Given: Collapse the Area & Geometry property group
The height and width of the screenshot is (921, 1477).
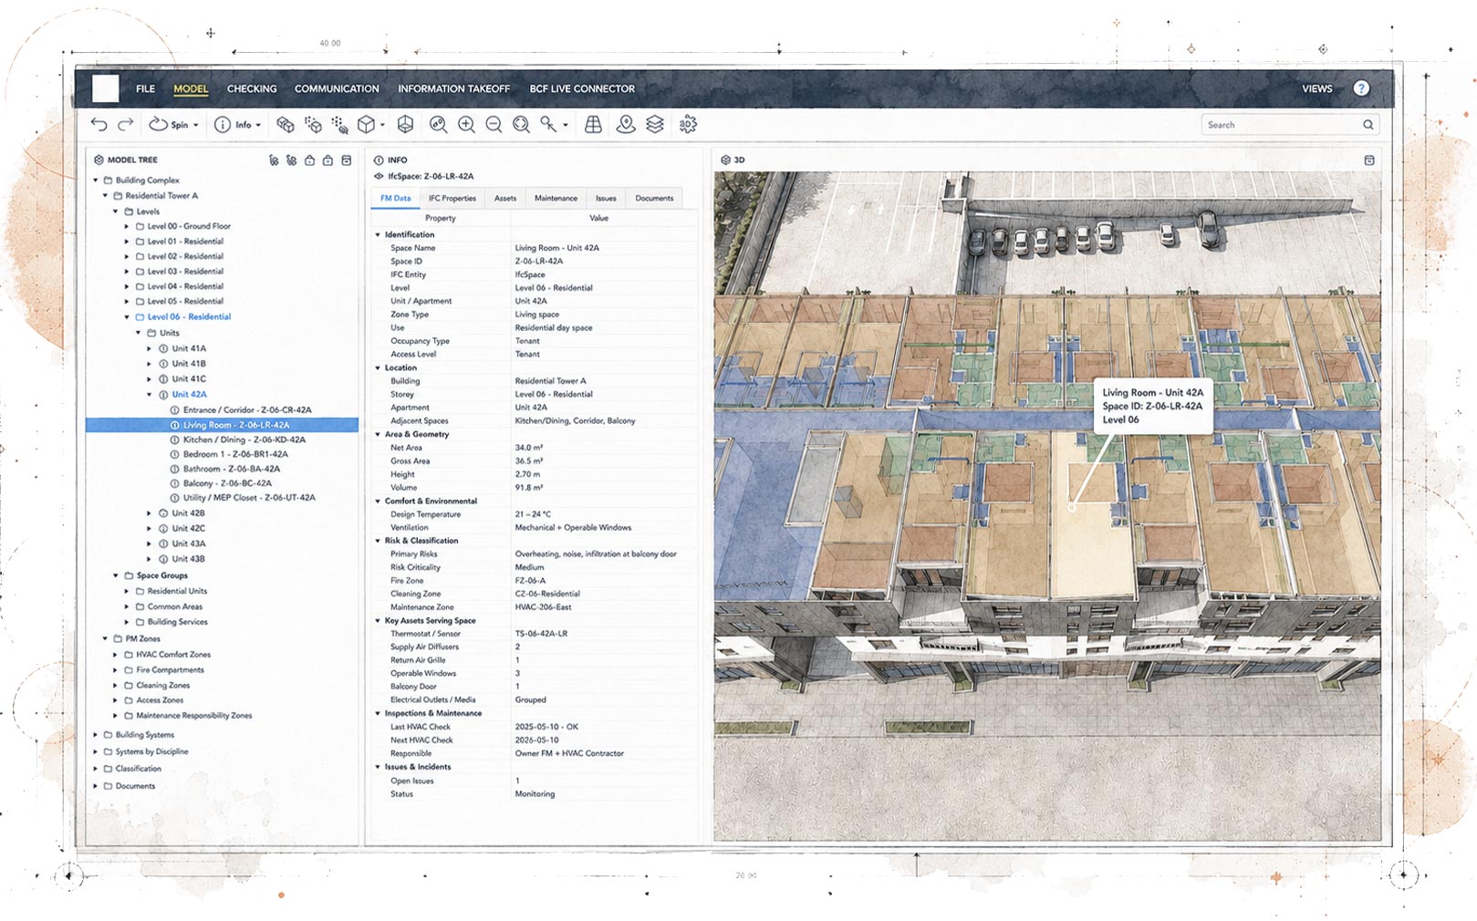Looking at the screenshot, I should coord(378,434).
